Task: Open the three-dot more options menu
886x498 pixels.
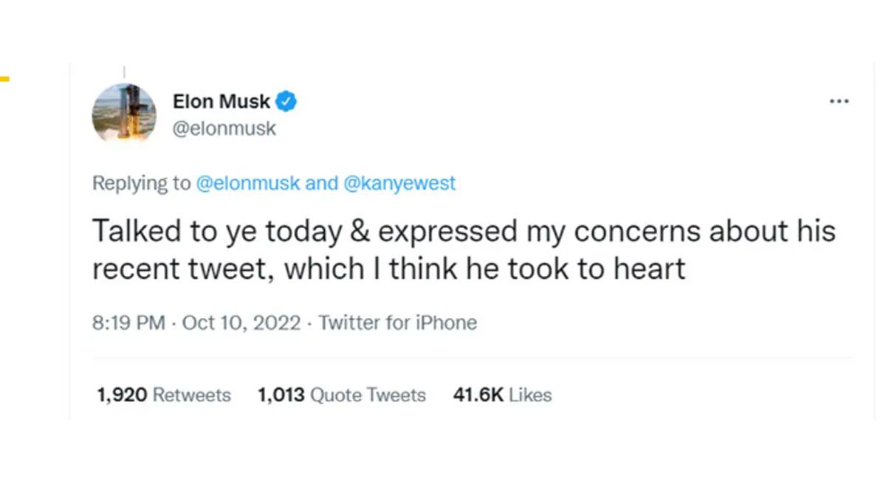Action: coord(839,102)
